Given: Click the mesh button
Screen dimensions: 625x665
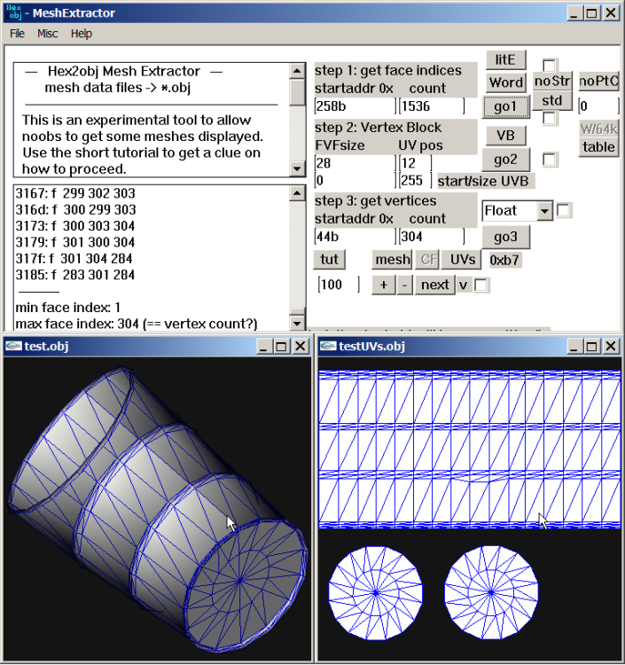Looking at the screenshot, I should [x=393, y=259].
